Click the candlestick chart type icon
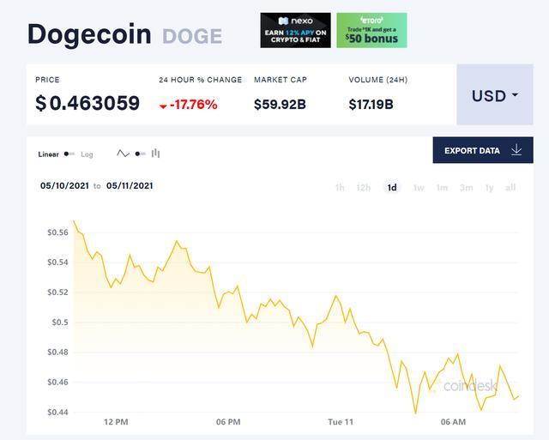Image resolution: width=549 pixels, height=440 pixels. pos(156,154)
